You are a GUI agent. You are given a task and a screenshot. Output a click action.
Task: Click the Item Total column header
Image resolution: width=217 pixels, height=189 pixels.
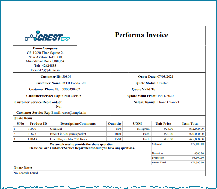[x=190, y=123]
